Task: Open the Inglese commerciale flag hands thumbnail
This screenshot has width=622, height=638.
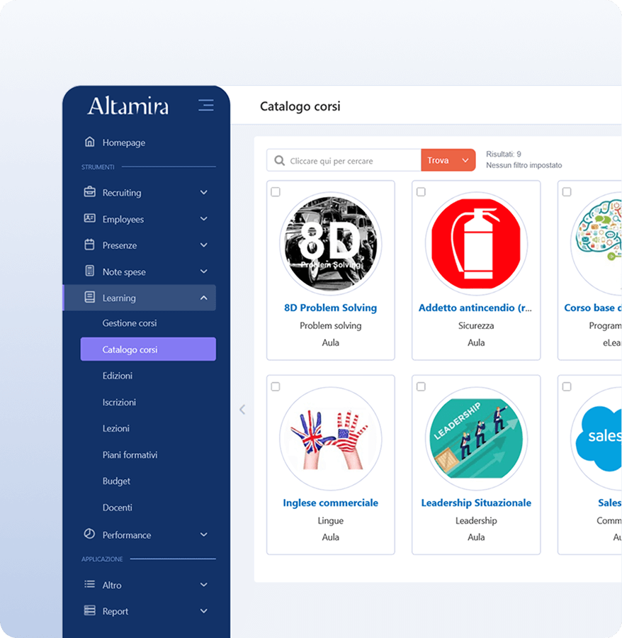Action: (x=330, y=439)
